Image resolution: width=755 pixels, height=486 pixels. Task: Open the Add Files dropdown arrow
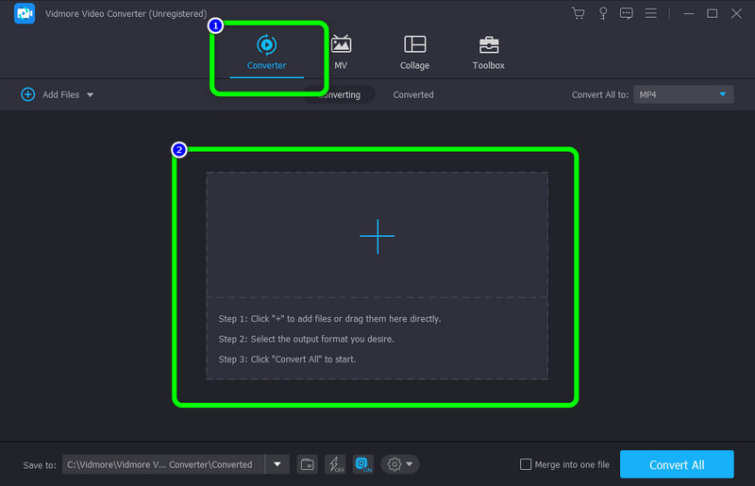tap(90, 95)
